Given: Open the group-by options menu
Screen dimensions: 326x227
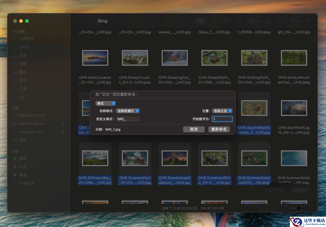Looking at the screenshot, I should (x=254, y=21).
